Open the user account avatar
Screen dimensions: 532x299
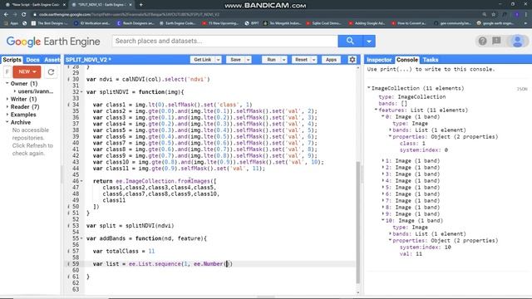coord(517,41)
